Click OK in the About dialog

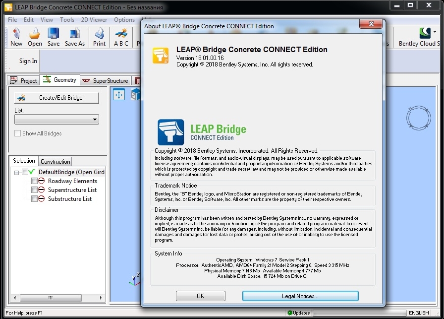pyautogui.click(x=201, y=296)
